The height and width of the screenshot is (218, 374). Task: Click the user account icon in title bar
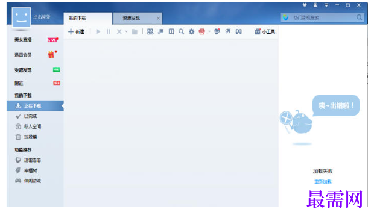(315, 5)
